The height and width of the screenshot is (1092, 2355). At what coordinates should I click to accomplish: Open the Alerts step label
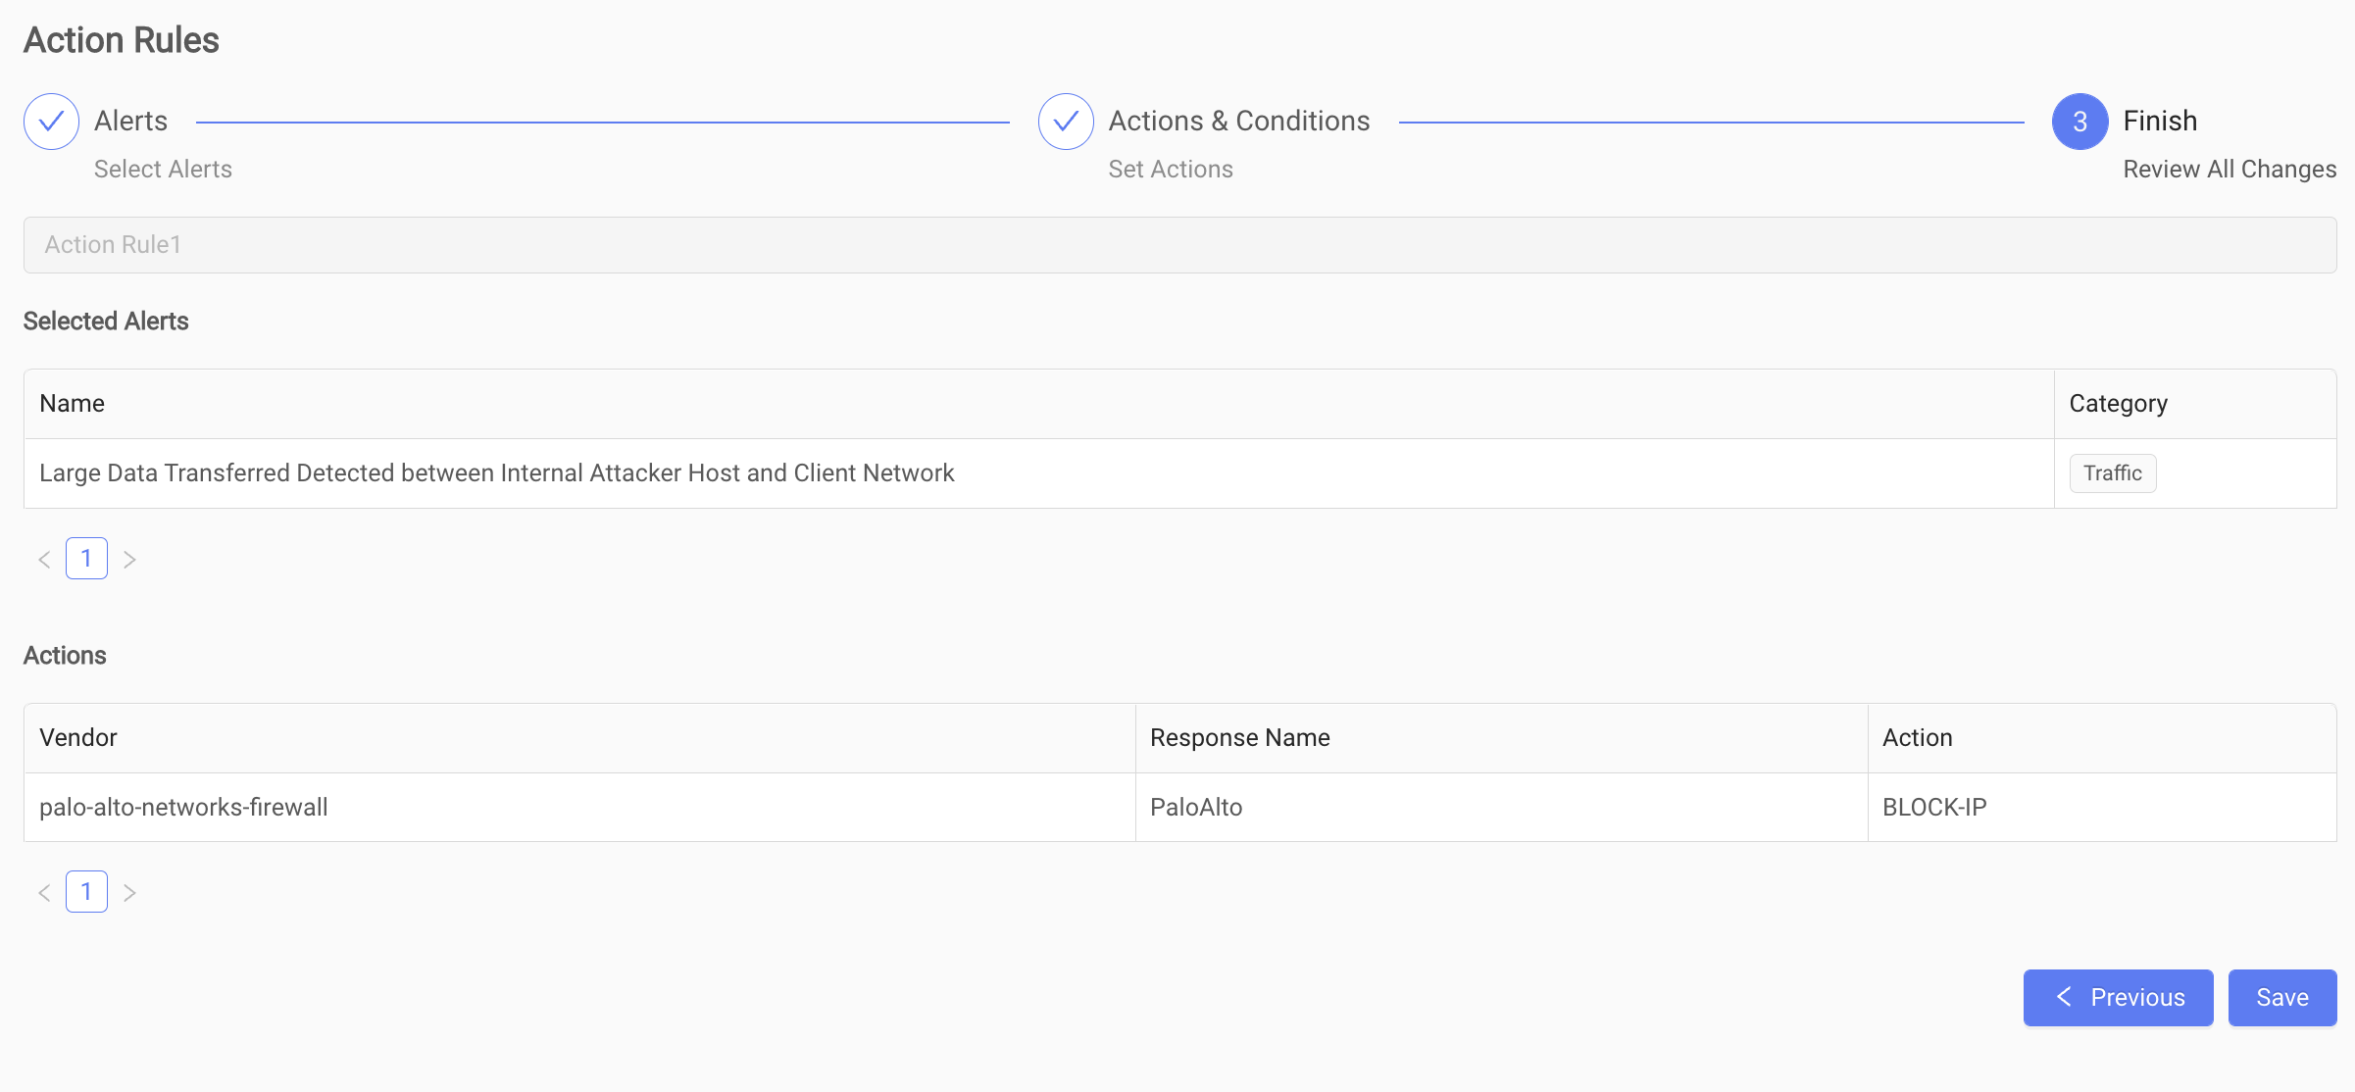click(x=130, y=121)
